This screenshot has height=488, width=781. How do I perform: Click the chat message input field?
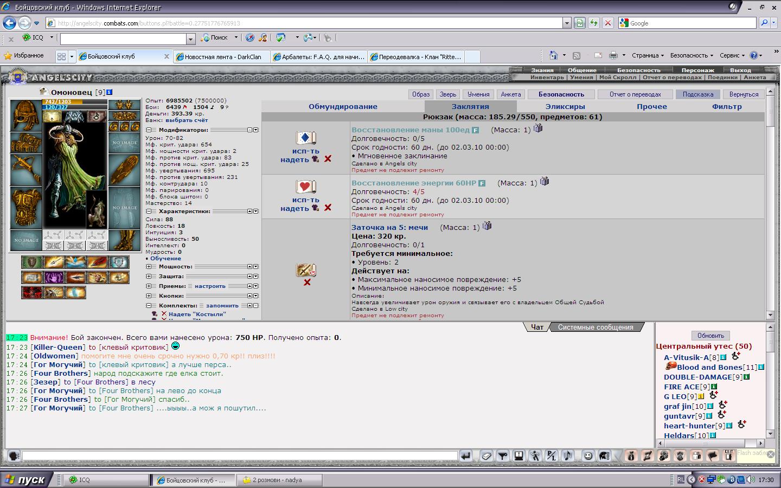pos(240,456)
